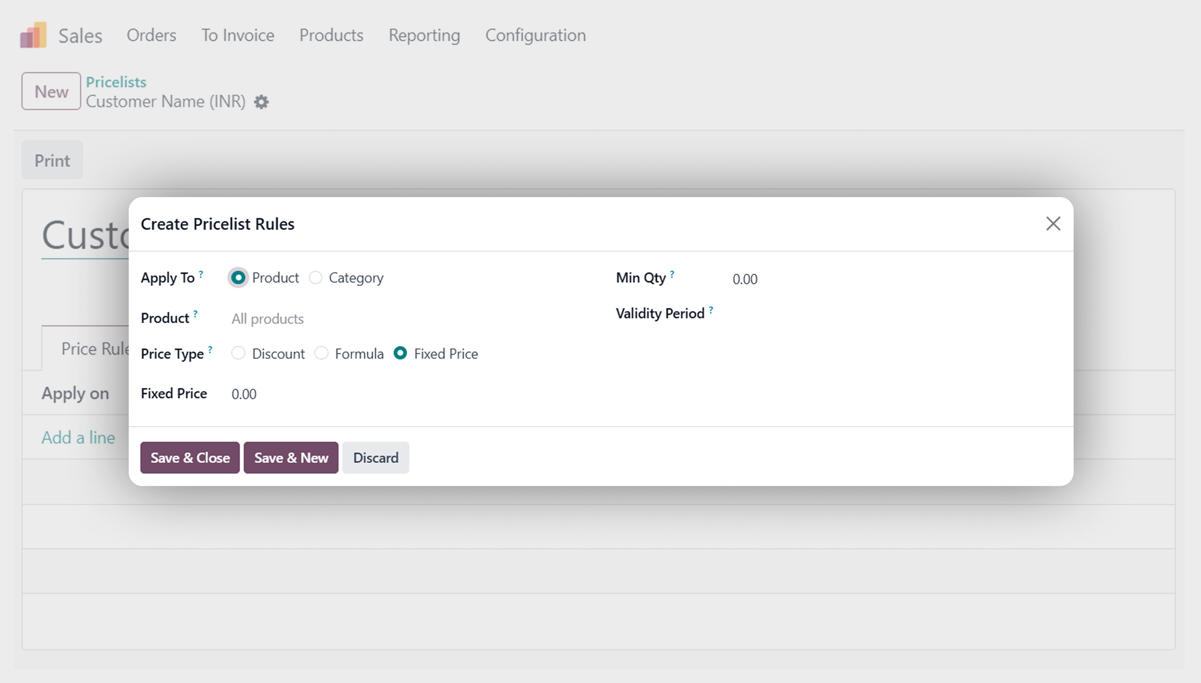1201x683 pixels.
Task: Choose the Fixed Price radio option
Action: 400,353
